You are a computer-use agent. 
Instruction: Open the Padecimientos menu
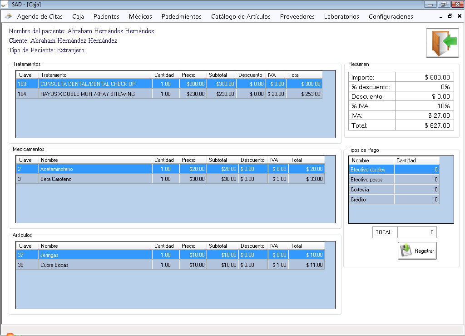click(182, 17)
